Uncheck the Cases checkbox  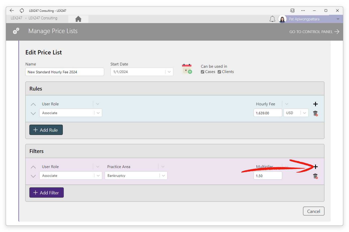[x=202, y=72]
